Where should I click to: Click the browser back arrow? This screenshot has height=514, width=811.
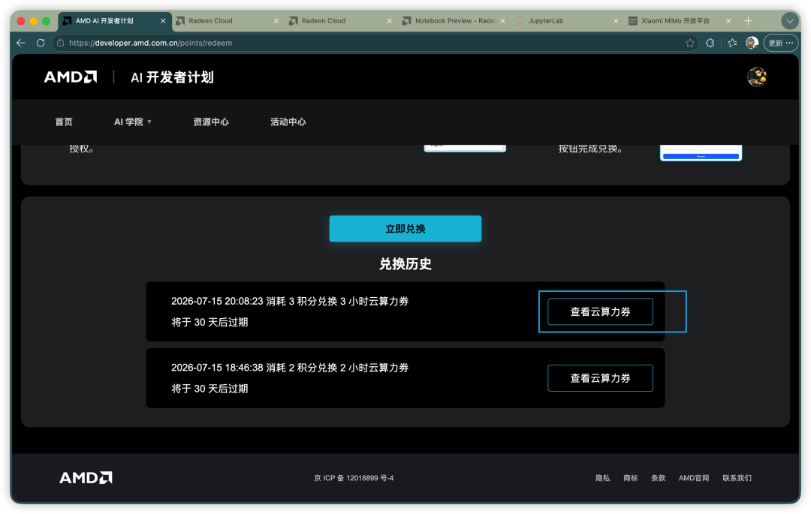tap(21, 43)
